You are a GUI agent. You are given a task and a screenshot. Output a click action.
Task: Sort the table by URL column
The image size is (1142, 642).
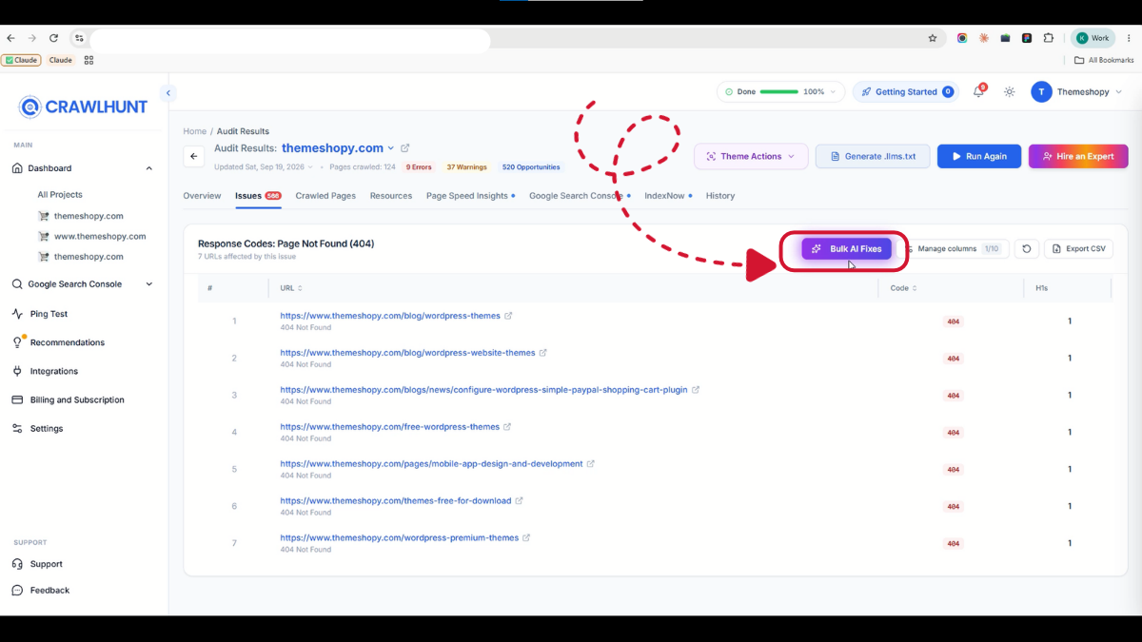(291, 288)
